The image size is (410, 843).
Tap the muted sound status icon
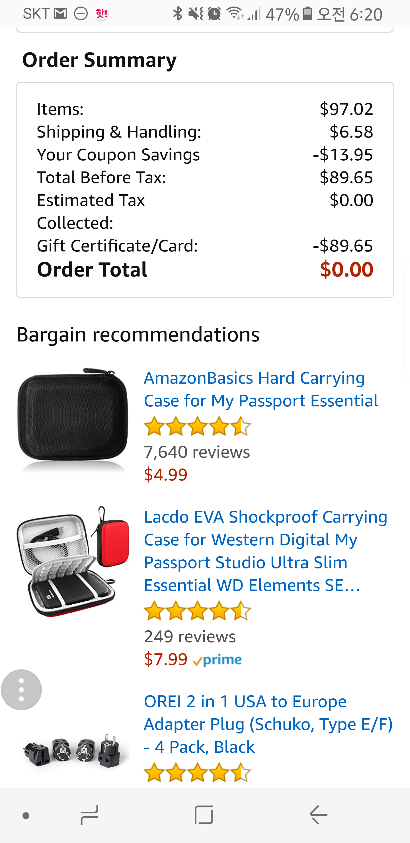[196, 14]
